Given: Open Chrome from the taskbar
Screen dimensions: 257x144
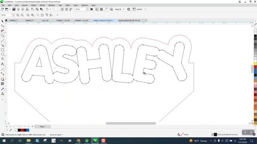Looking at the screenshot, I should [79, 140].
